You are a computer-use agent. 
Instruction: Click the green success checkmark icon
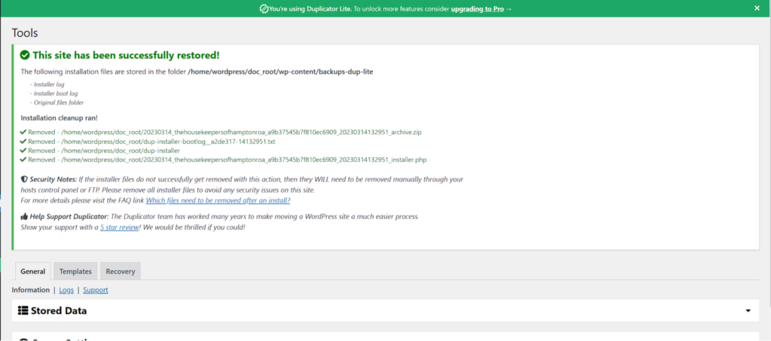[25, 55]
